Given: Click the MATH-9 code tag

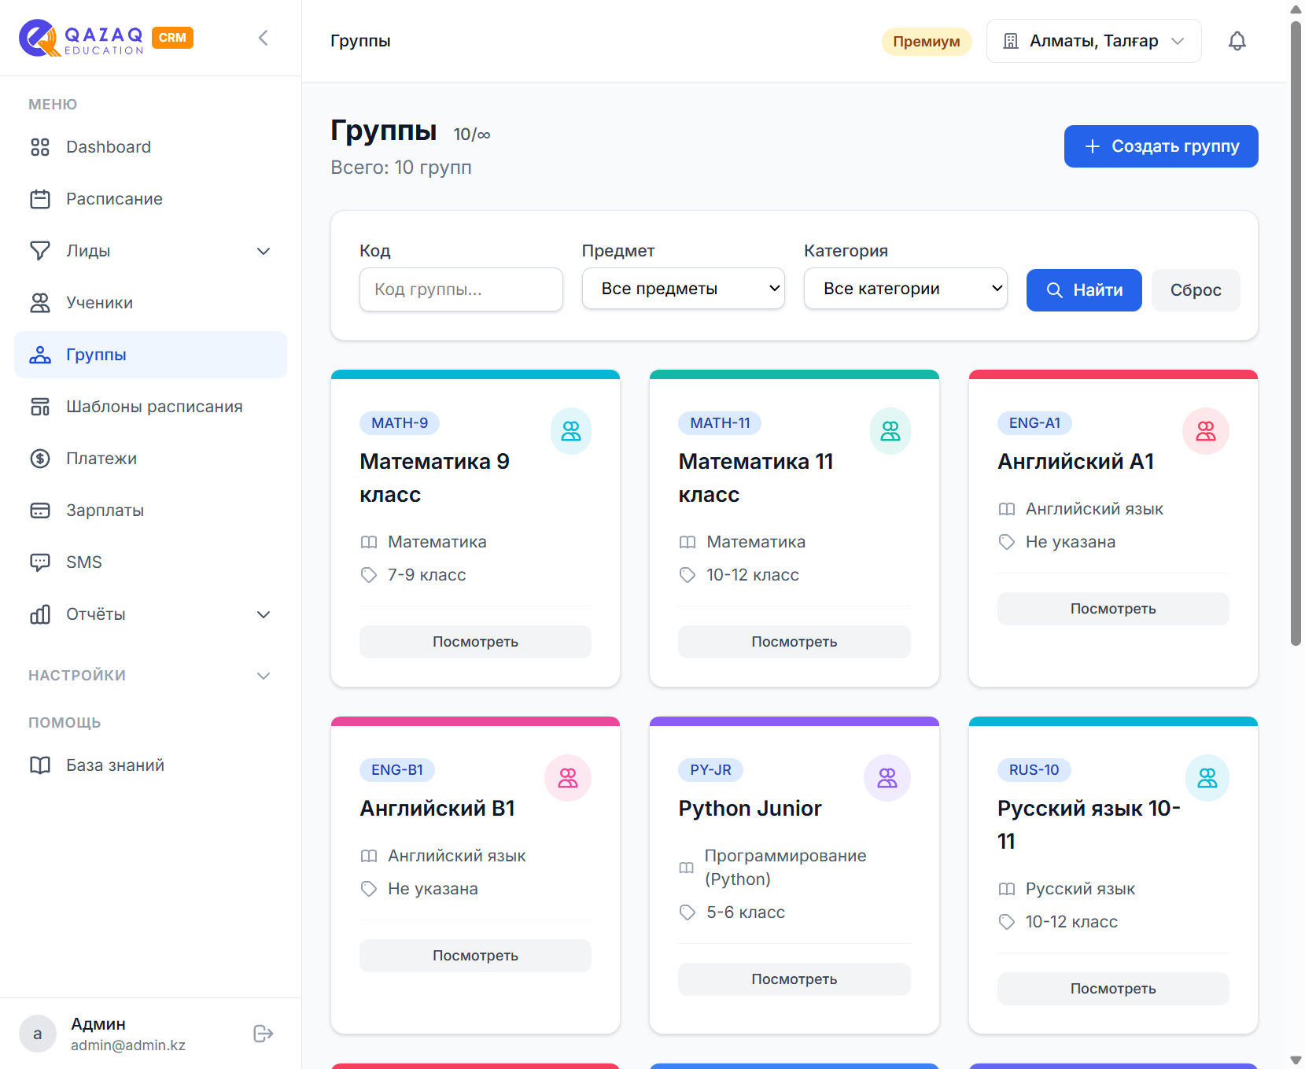Looking at the screenshot, I should 400,423.
